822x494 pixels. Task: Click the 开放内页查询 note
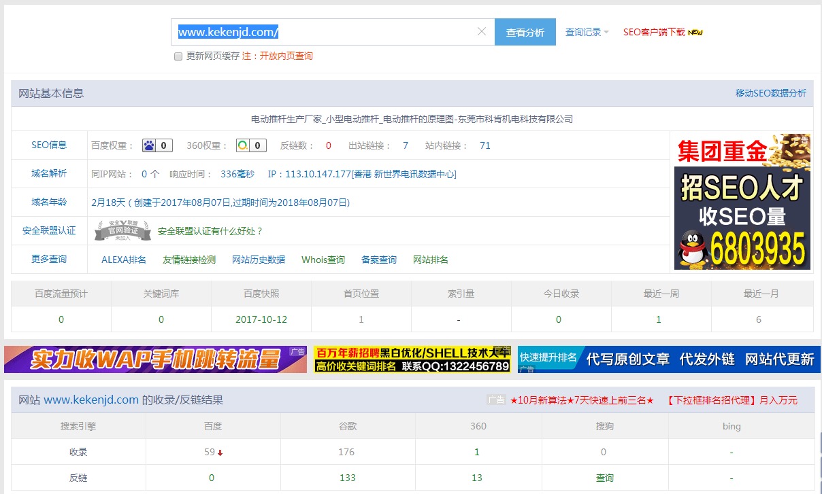pos(286,56)
